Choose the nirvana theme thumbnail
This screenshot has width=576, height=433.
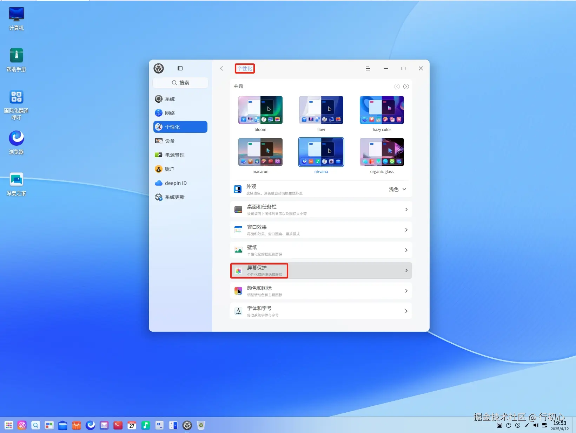[321, 152]
